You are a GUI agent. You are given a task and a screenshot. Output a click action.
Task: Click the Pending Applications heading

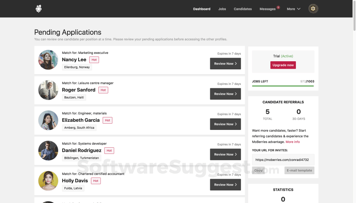tap(67, 32)
